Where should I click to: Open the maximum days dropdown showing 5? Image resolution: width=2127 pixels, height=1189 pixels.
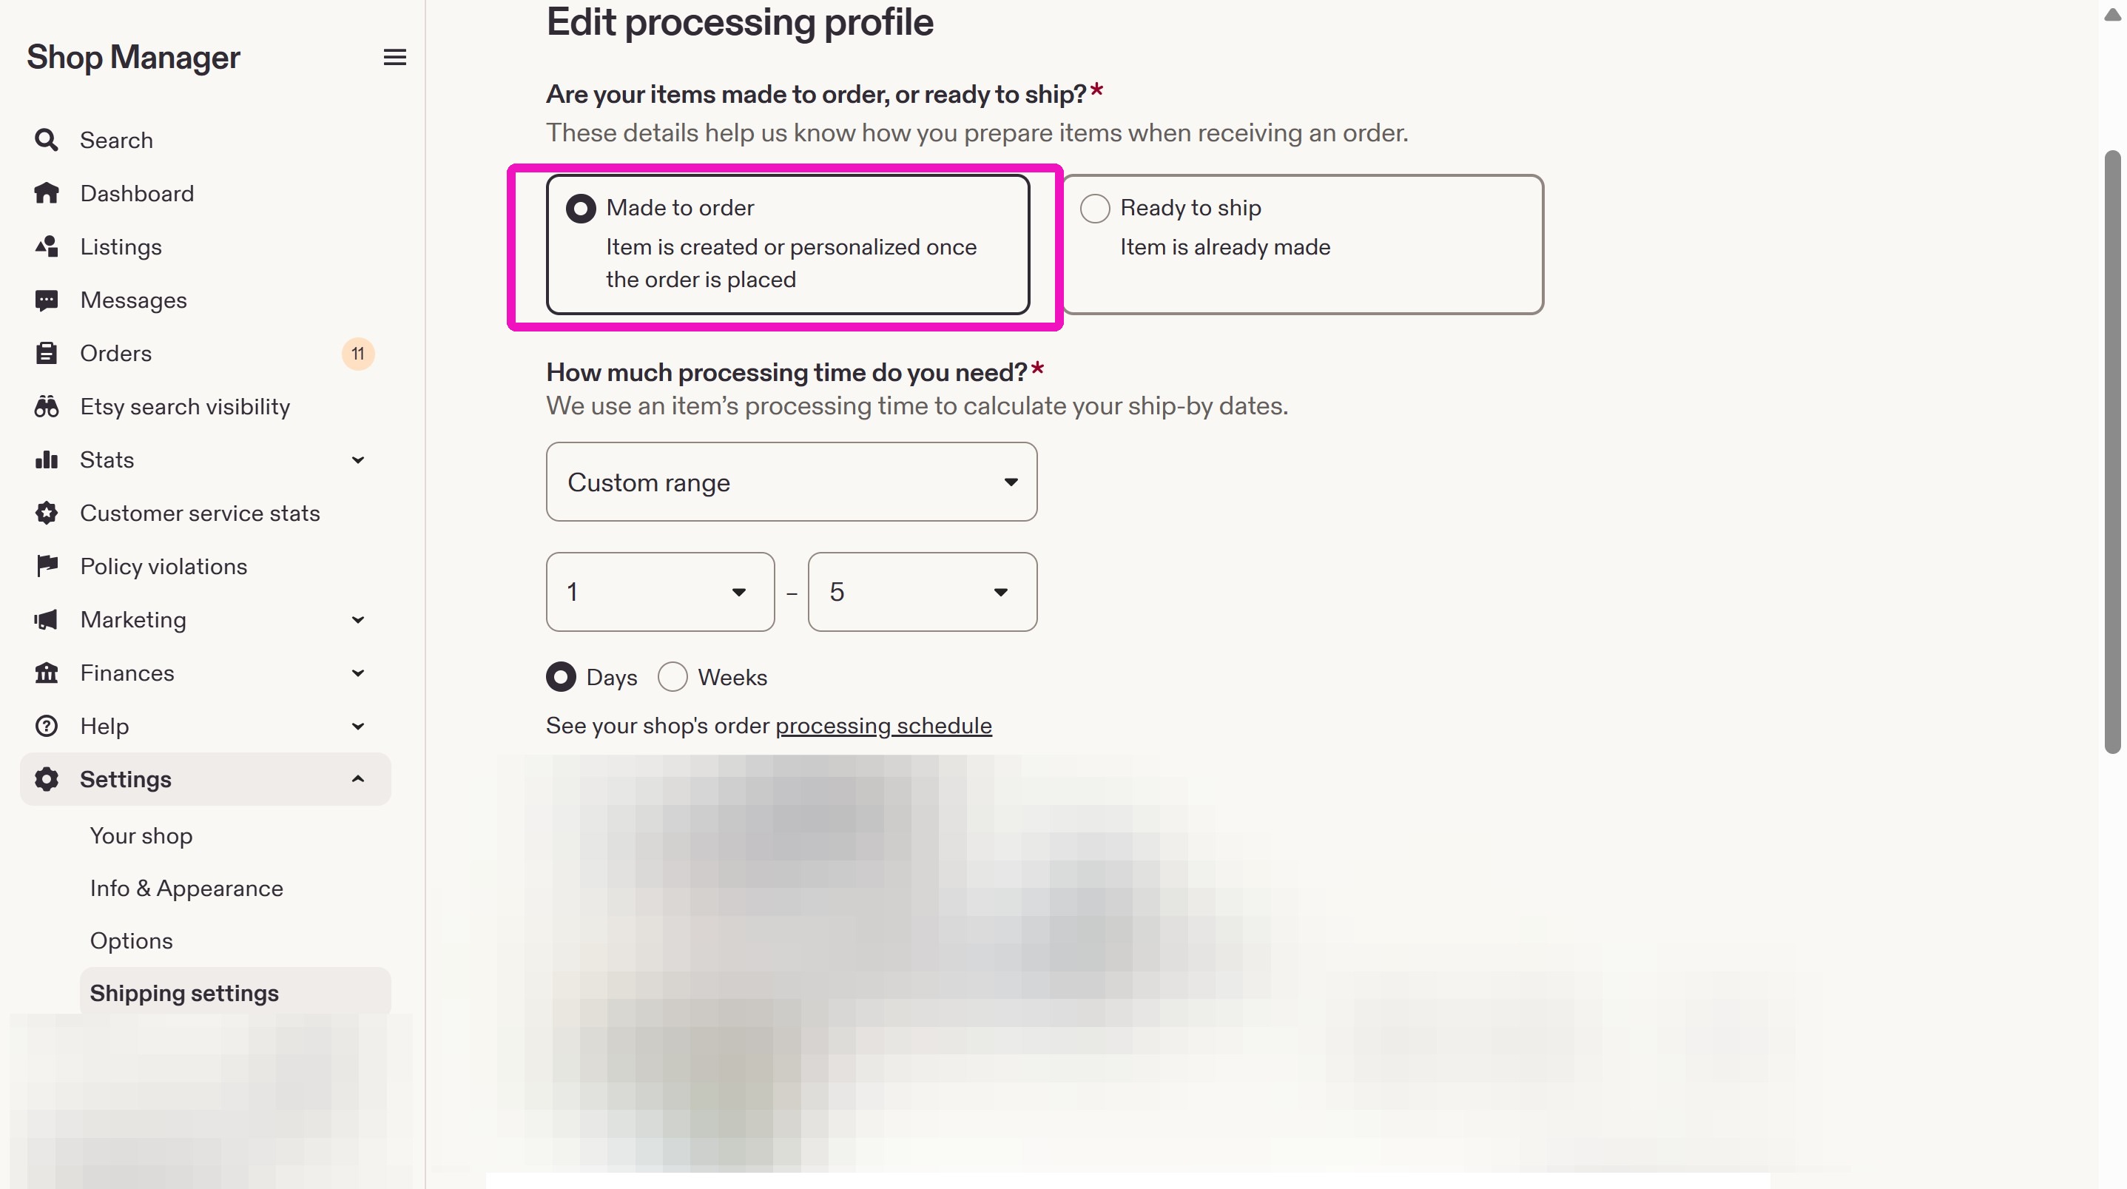923,592
